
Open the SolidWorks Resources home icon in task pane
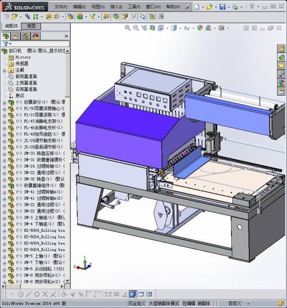click(281, 48)
